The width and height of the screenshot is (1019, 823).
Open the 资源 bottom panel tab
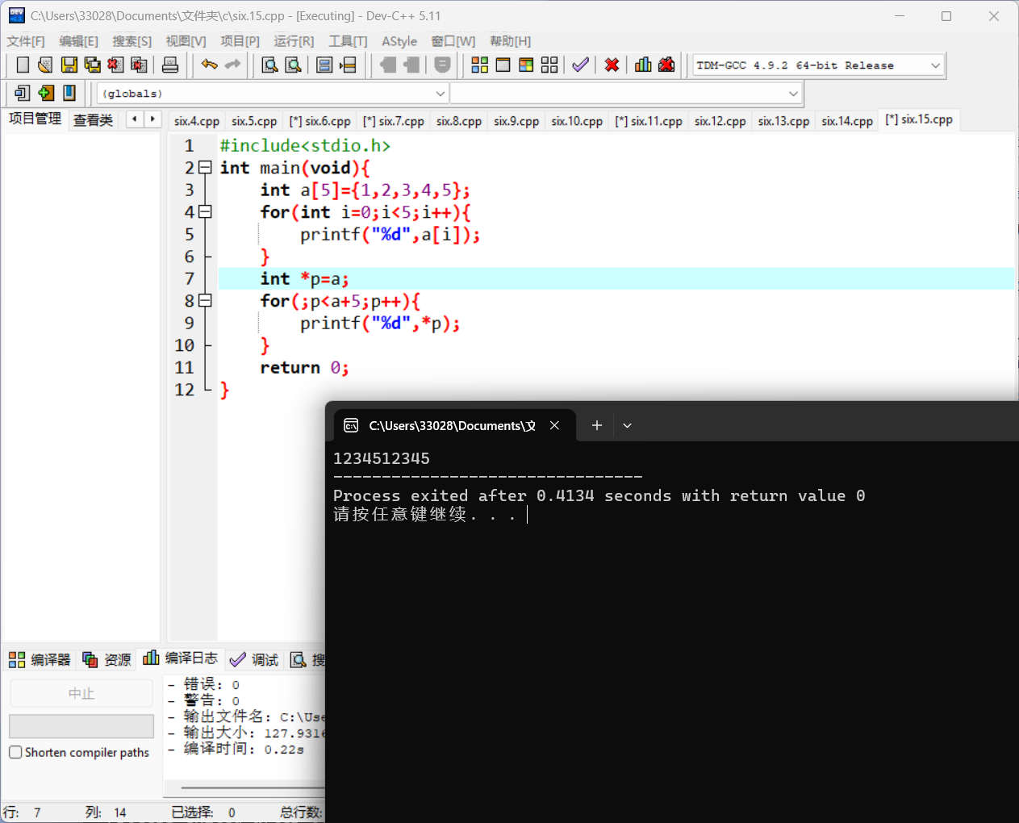[106, 659]
